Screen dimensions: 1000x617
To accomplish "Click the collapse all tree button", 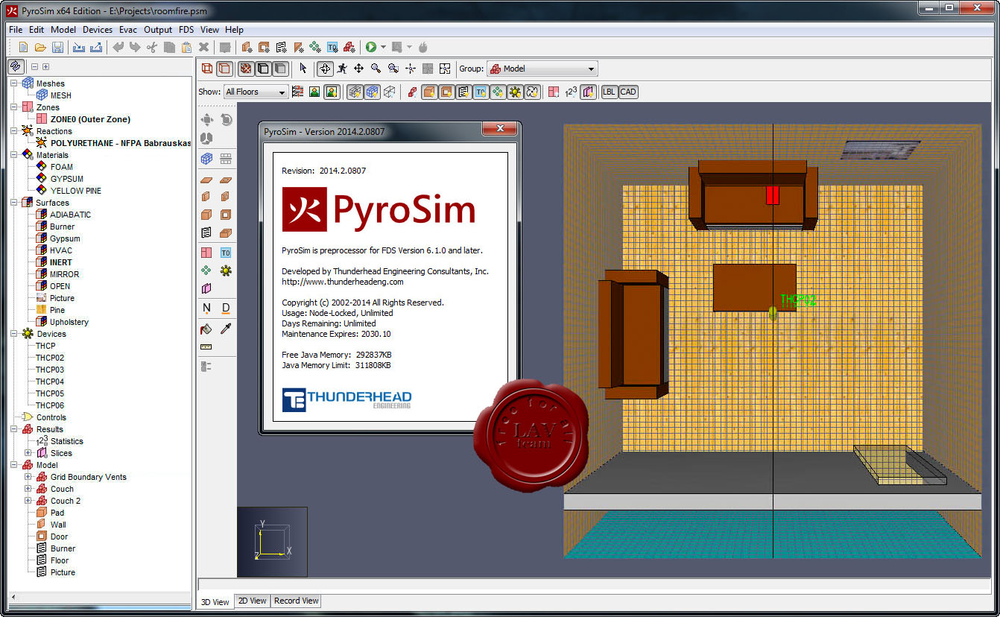I will [34, 66].
